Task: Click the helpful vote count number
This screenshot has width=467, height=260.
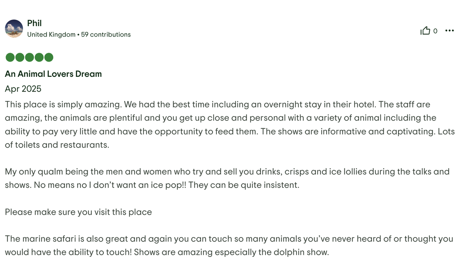Action: (435, 31)
